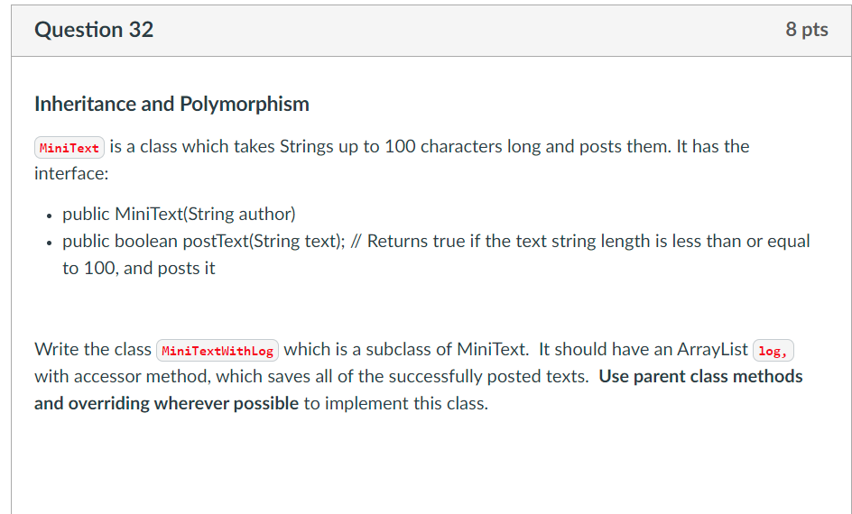The width and height of the screenshot is (852, 514).
Task: Click "to implement this class." text
Action: coord(395,403)
